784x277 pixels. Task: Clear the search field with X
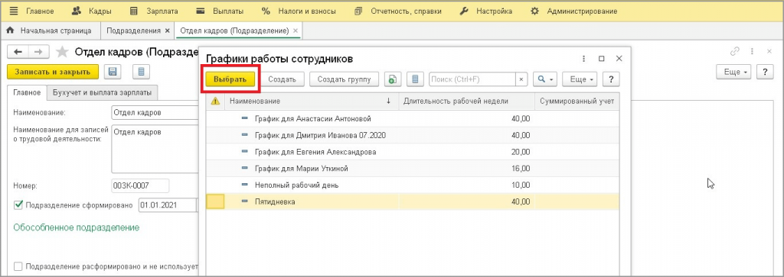tap(521, 79)
